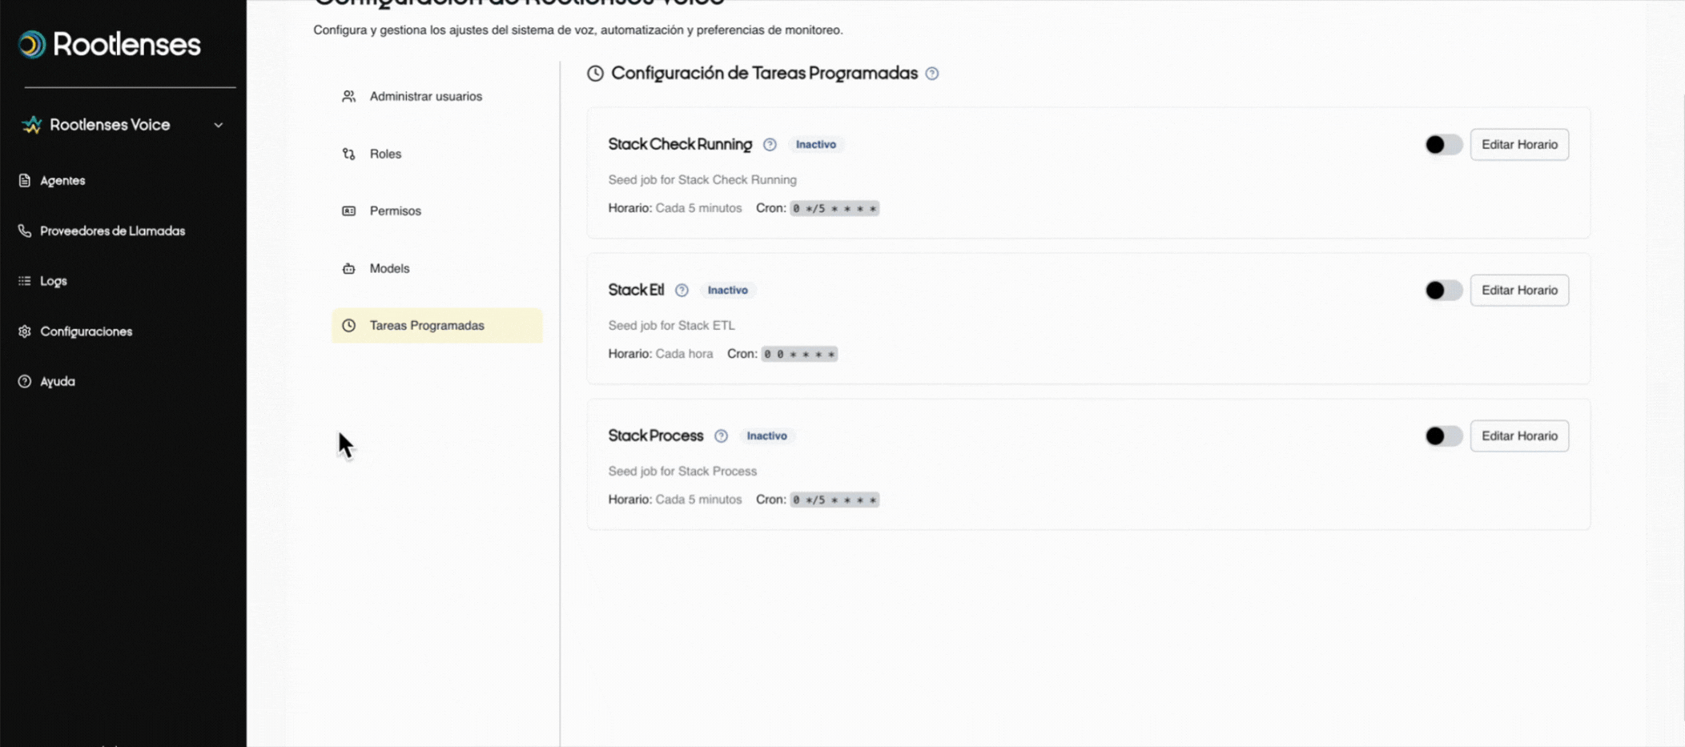1685x747 pixels.
Task: Click the help icon beside Stack Process
Action: (721, 436)
